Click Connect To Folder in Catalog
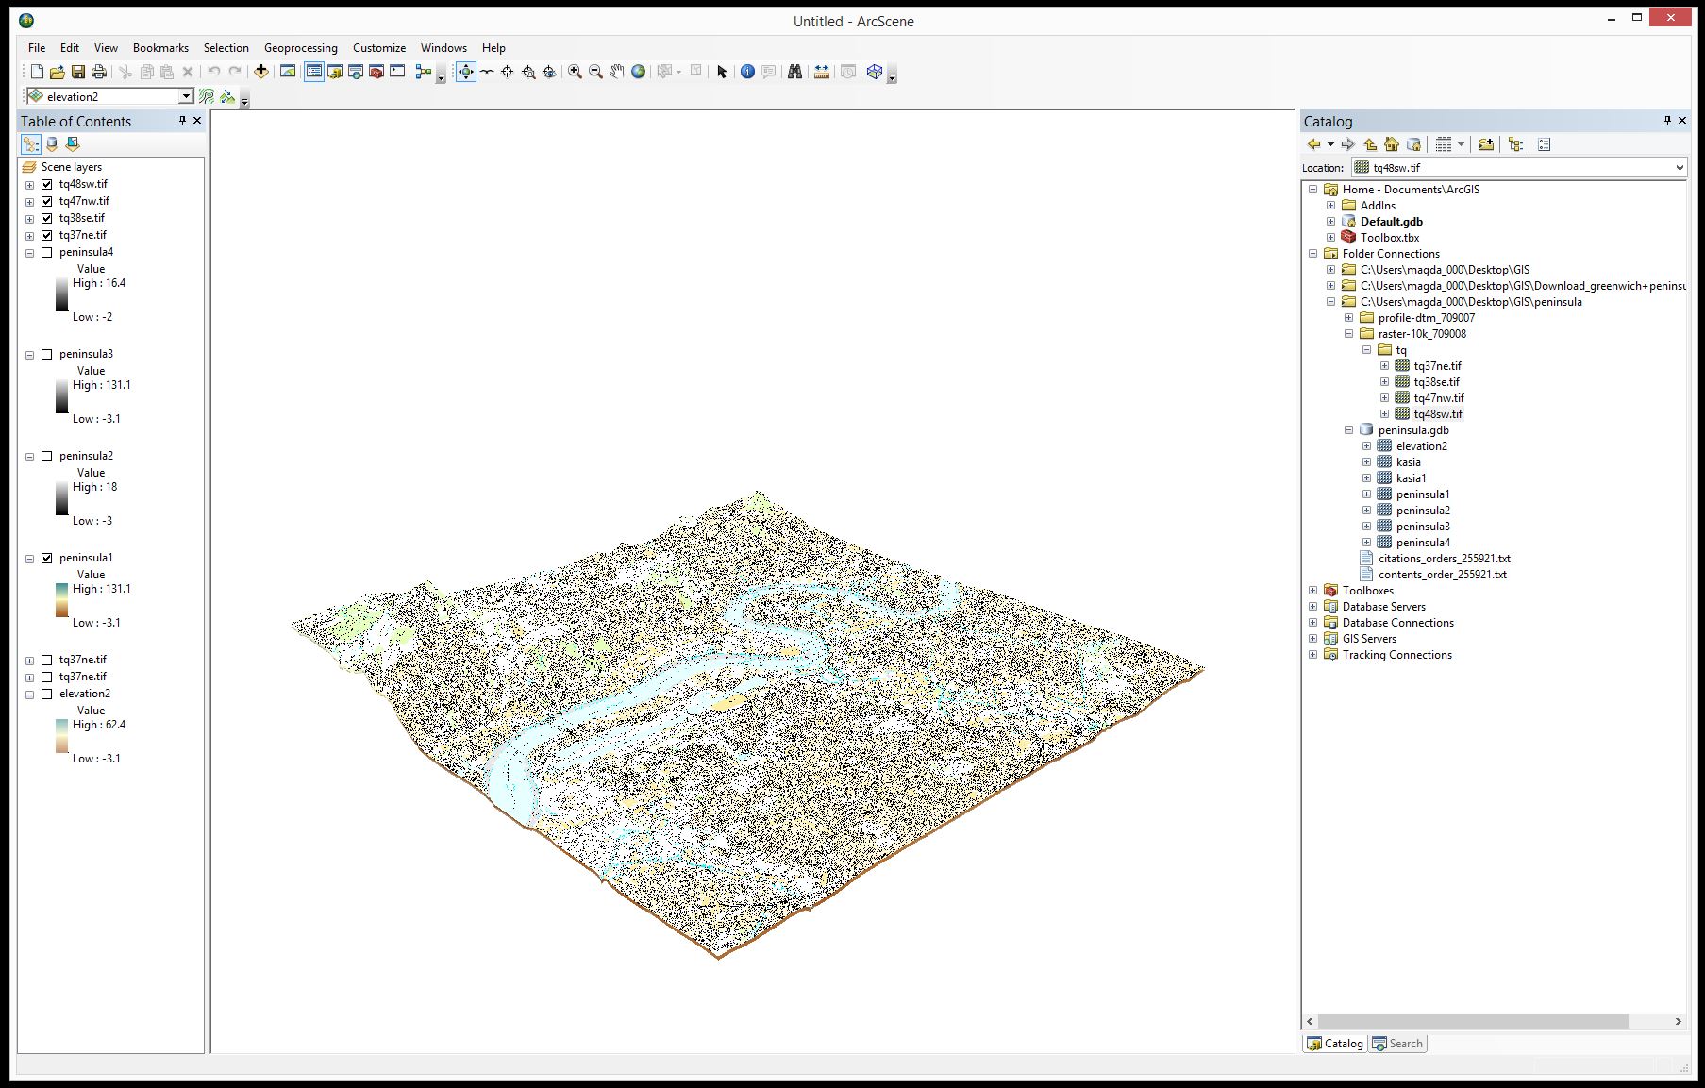Image resolution: width=1705 pixels, height=1088 pixels. point(1486,144)
